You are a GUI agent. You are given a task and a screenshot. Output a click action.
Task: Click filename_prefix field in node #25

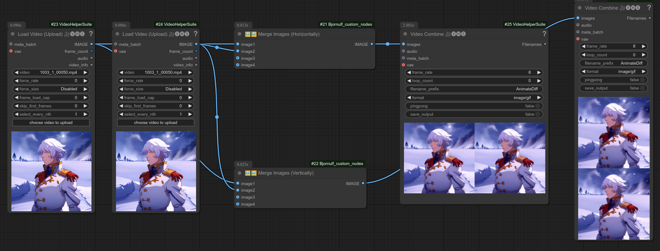(x=474, y=89)
